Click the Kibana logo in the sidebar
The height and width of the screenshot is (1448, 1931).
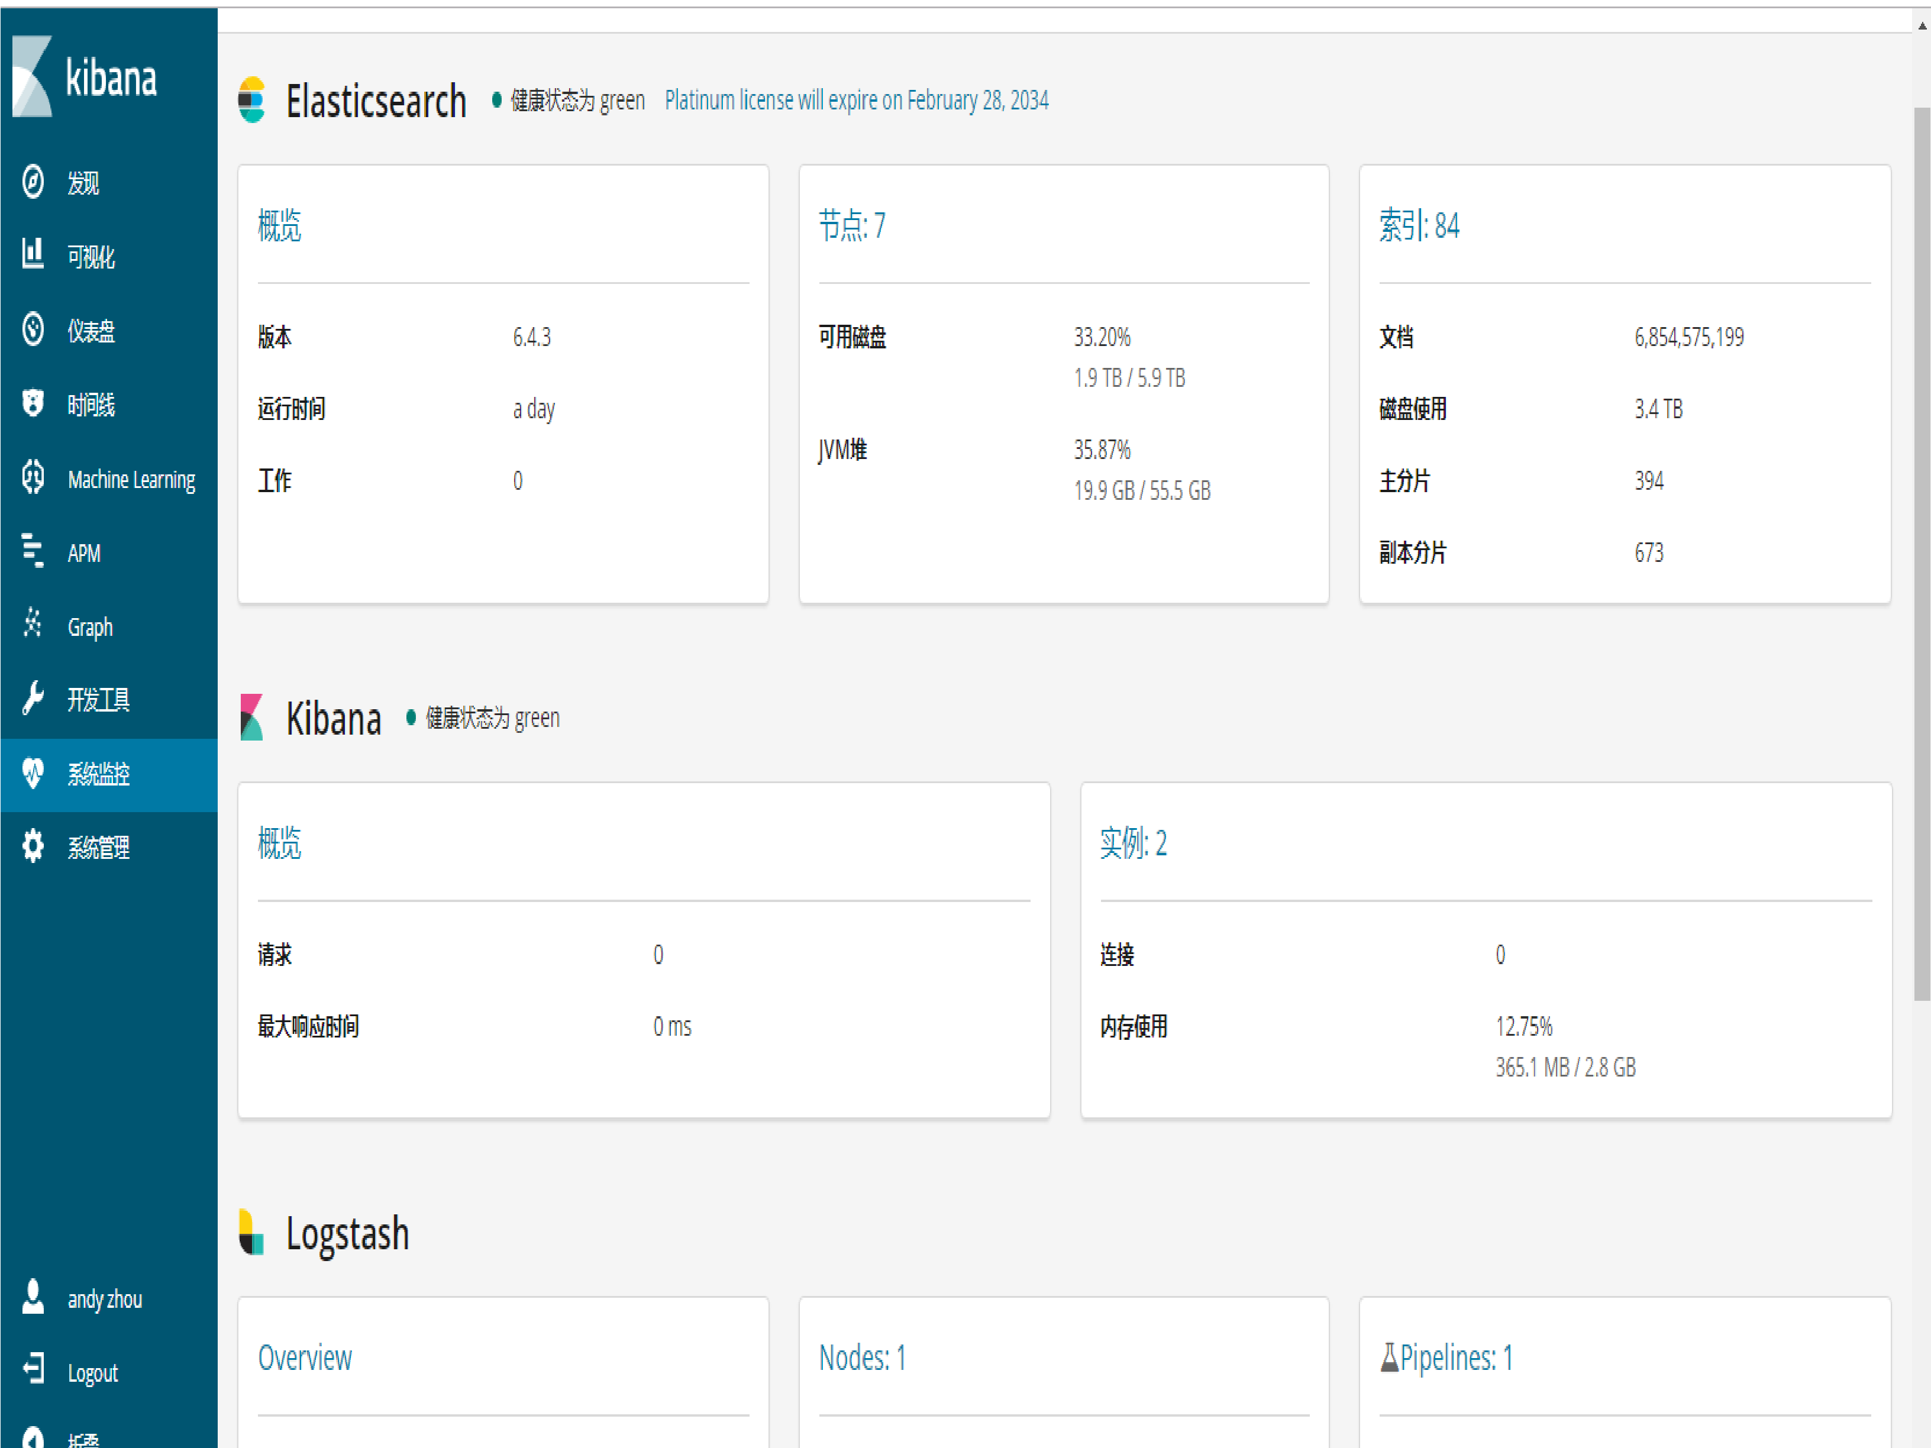point(85,77)
